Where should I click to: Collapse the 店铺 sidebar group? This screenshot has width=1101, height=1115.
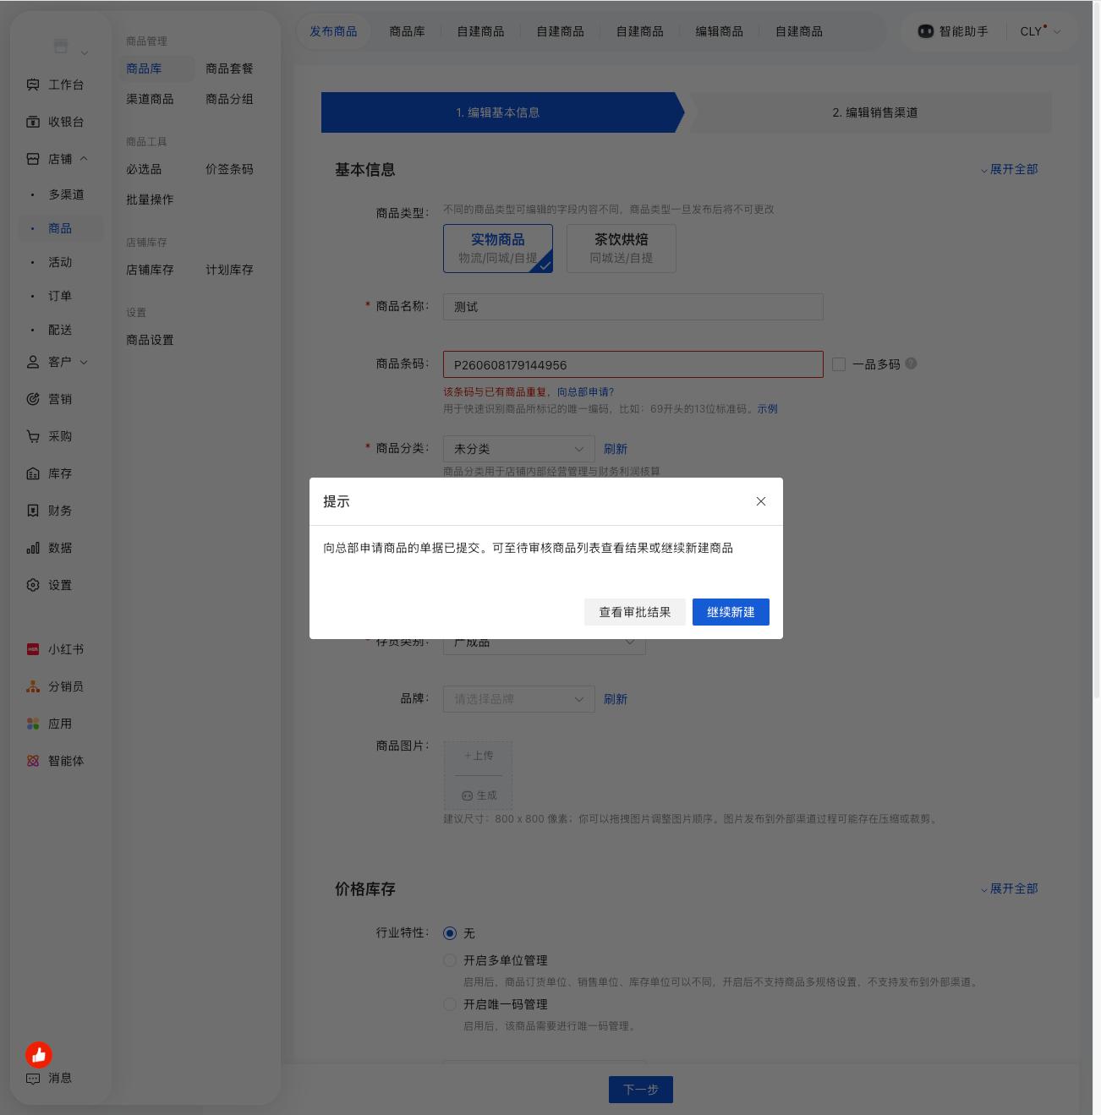(84, 159)
